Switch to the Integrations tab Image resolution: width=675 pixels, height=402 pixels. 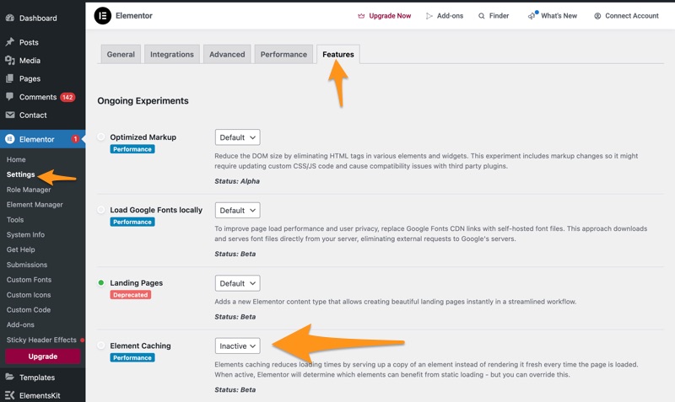click(172, 54)
